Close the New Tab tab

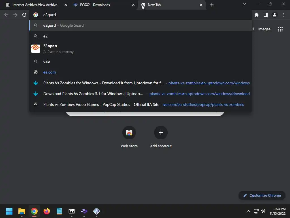pyautogui.click(x=201, y=5)
